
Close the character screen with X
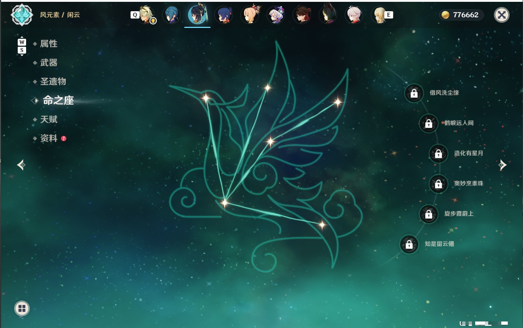pos(502,15)
